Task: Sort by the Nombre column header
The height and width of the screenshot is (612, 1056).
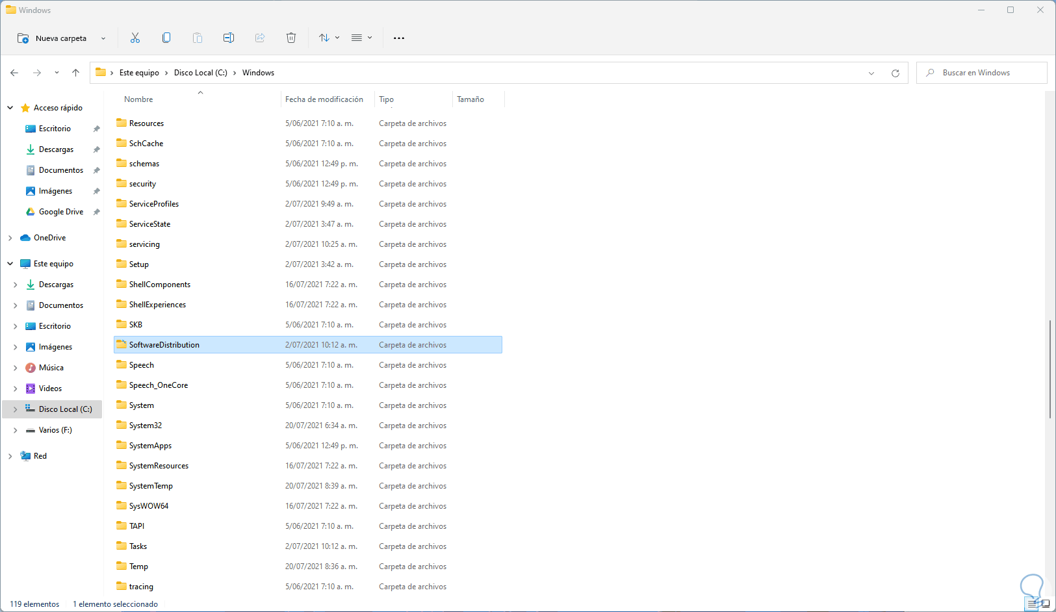Action: [138, 99]
